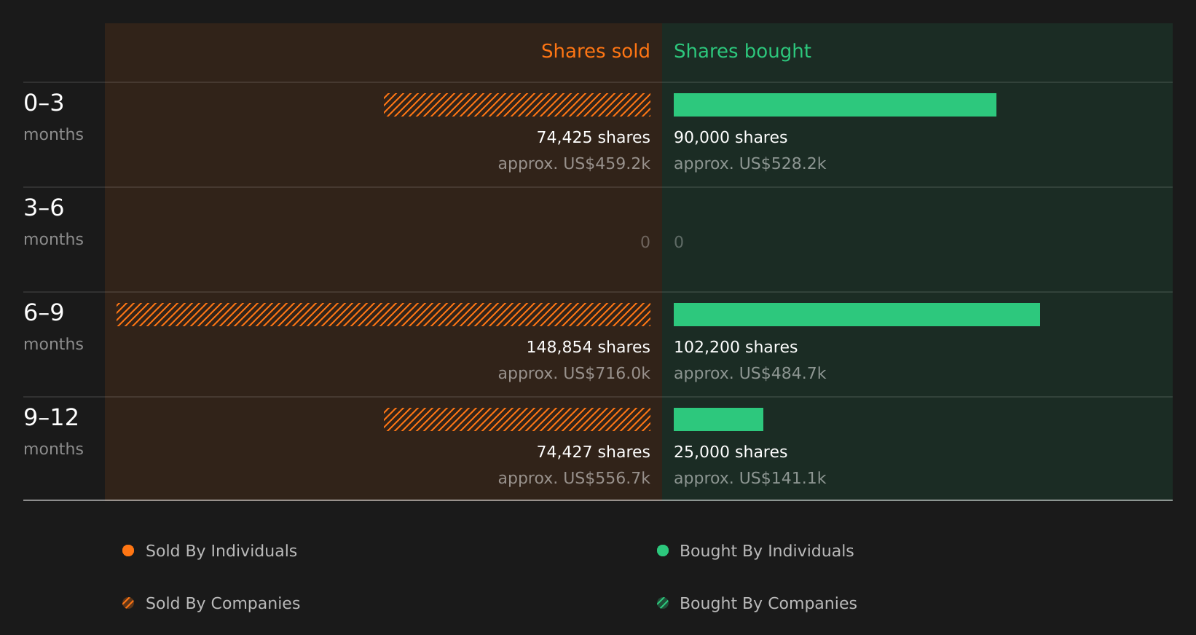Click the 3–6 months row label
Image resolution: width=1196 pixels, height=635 pixels.
pyautogui.click(x=53, y=222)
